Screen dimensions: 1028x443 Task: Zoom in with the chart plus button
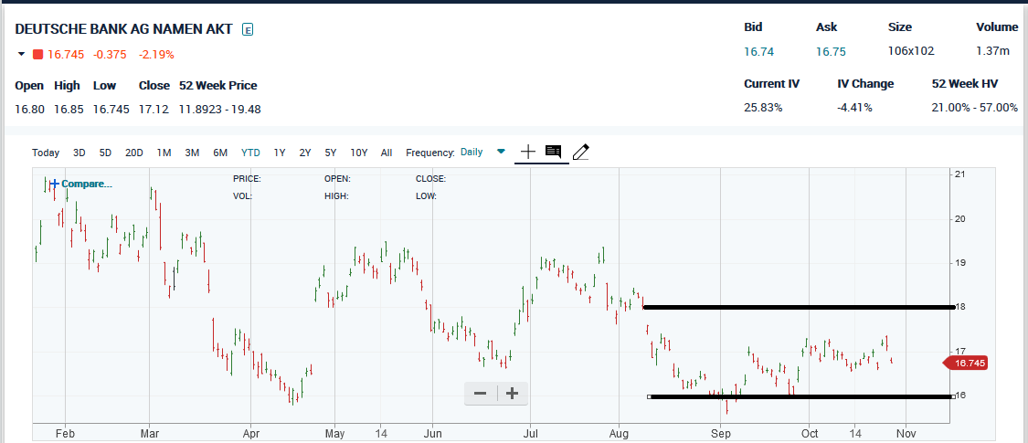pyautogui.click(x=512, y=393)
